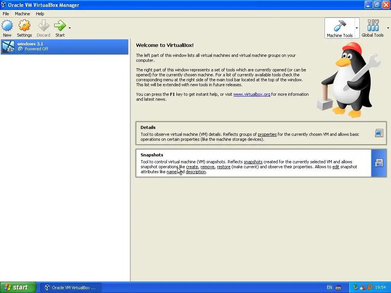This screenshot has width=391, height=293.
Task: Click the system tray clock showing 19:54
Action: (381, 288)
